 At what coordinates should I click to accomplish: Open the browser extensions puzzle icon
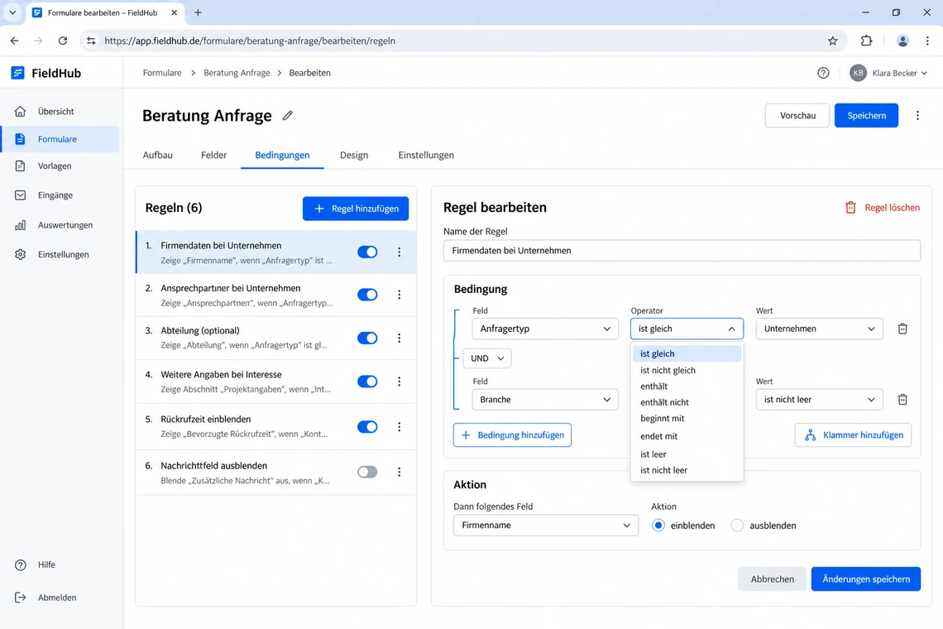click(x=866, y=41)
